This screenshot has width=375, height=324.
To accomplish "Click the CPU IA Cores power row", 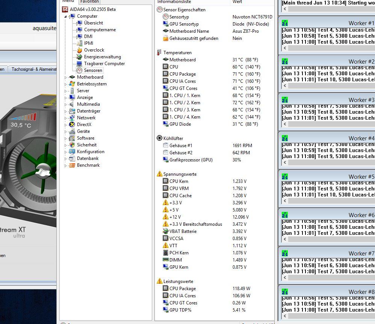I will [215, 295].
